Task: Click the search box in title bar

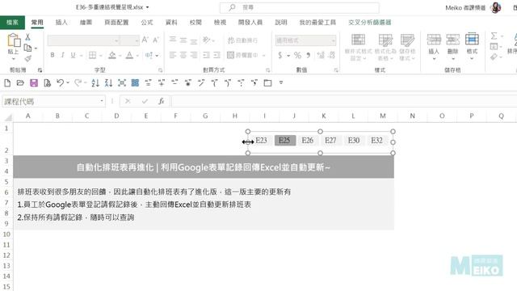Action: click(x=300, y=7)
